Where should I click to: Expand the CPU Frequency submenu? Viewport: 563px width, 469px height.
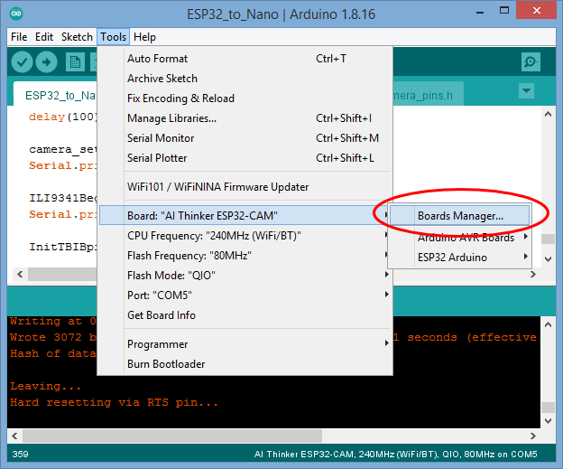click(245, 236)
